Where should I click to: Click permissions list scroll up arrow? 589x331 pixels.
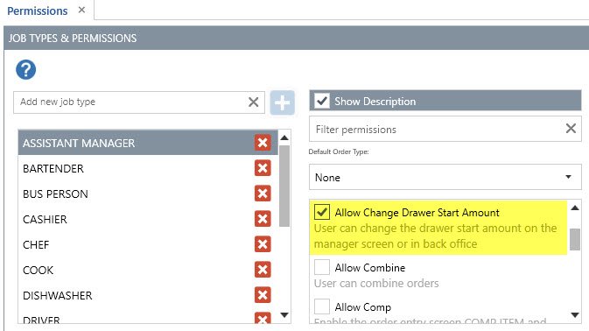(x=575, y=208)
